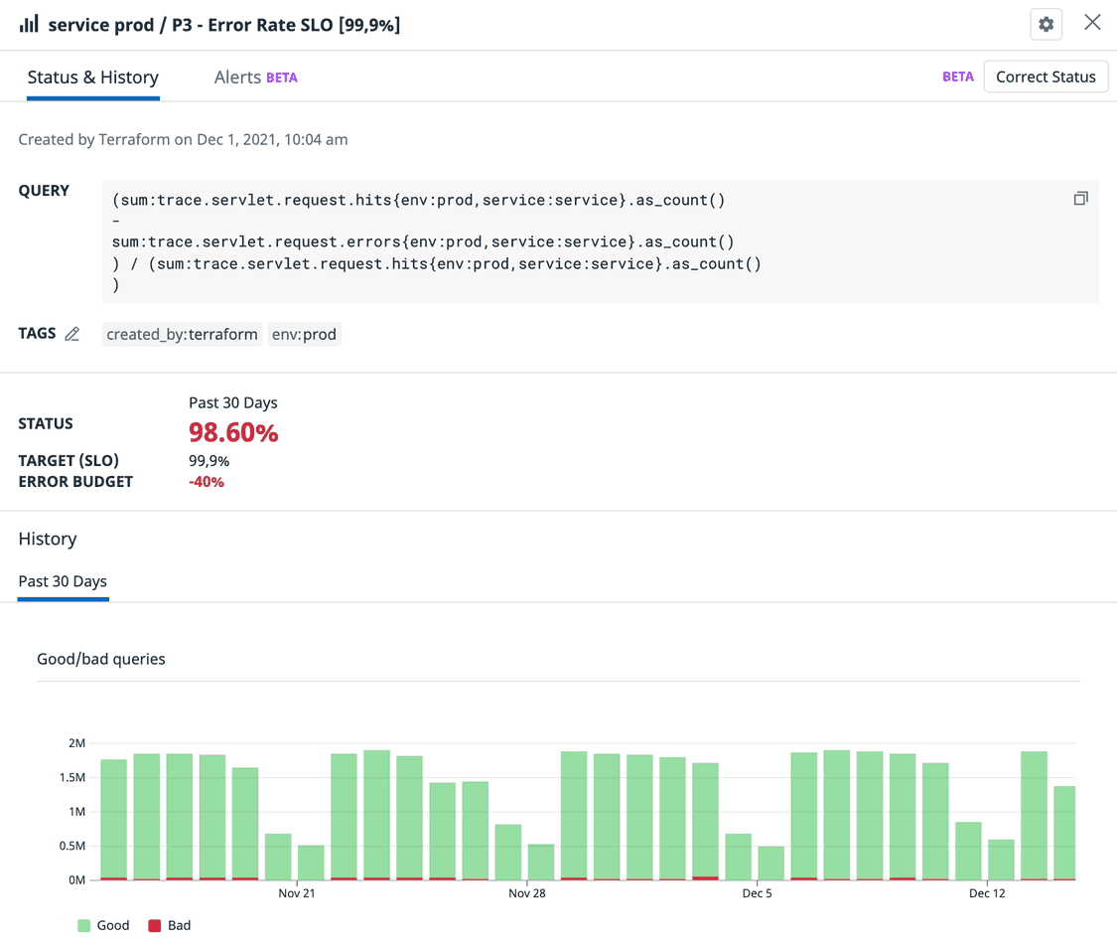Image resolution: width=1117 pixels, height=946 pixels.
Task: Click the bar chart icon beside the SLO title
Action: point(27,24)
